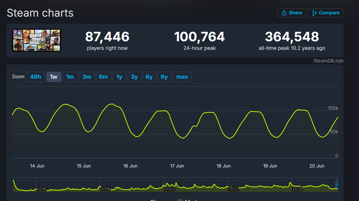Click the 17 Jun axis label
Viewport: 359px width, 201px height.
pos(177,166)
